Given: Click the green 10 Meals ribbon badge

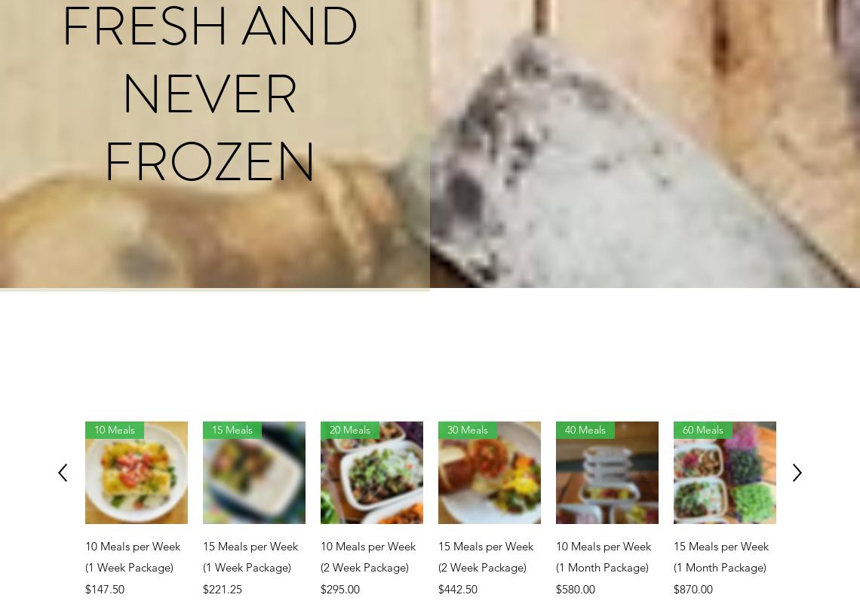Looking at the screenshot, I should [115, 431].
